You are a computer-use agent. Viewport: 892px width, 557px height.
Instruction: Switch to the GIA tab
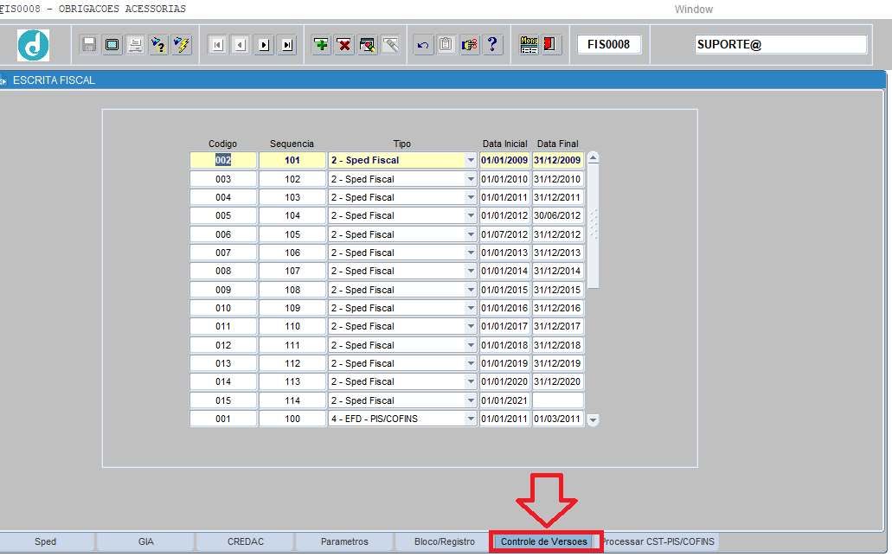[x=145, y=541]
